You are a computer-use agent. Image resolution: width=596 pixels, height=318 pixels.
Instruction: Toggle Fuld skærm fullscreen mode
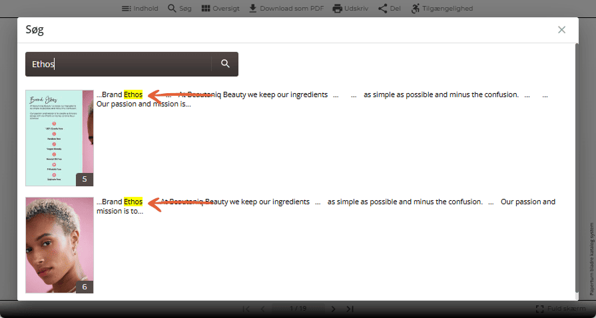click(561, 309)
